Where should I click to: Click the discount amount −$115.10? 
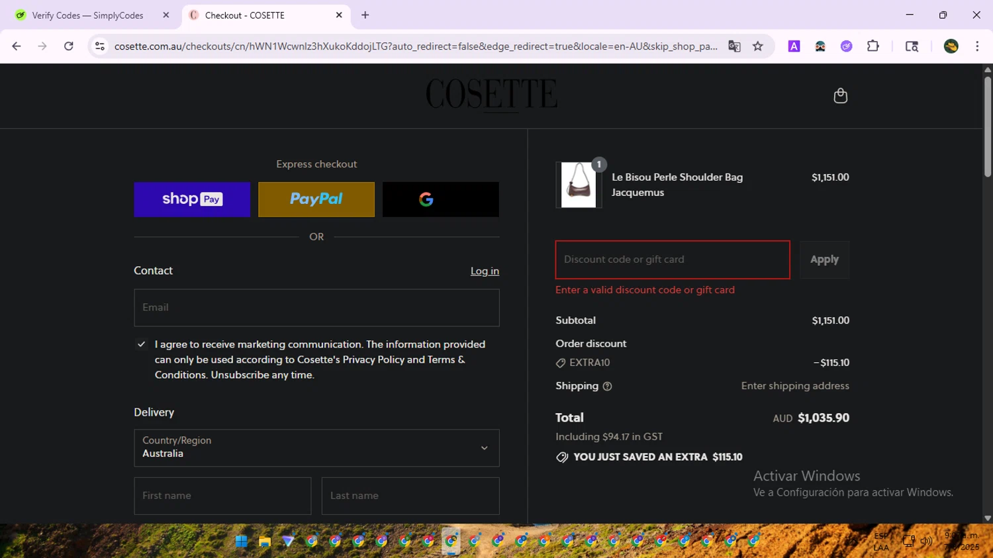[831, 363]
